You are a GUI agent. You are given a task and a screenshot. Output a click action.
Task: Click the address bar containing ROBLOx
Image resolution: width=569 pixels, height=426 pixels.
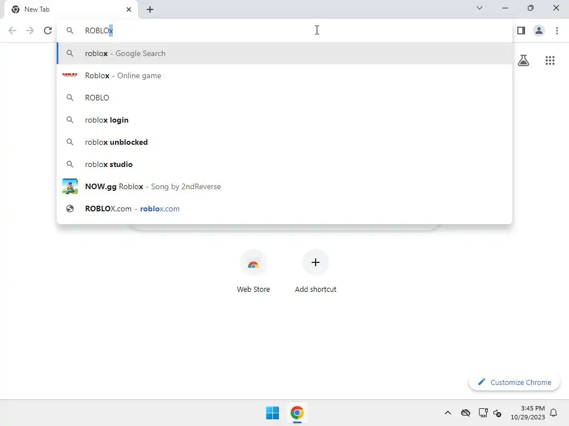tap(284, 31)
